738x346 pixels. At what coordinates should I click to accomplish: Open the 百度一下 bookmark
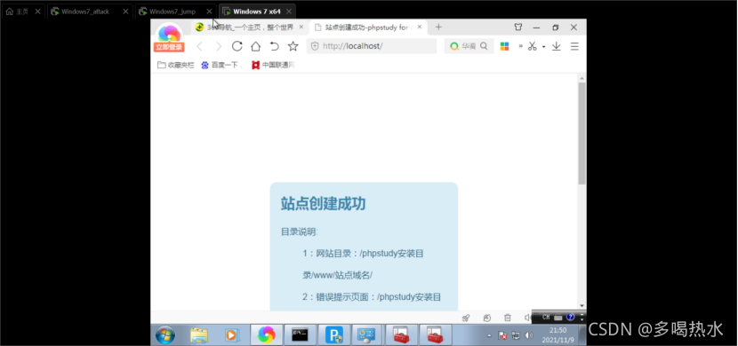[221, 66]
